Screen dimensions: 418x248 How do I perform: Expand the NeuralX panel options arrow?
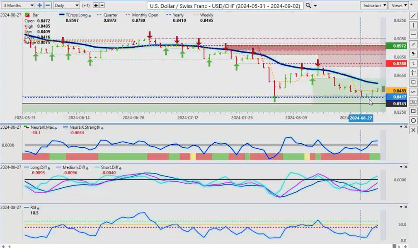click(400, 127)
